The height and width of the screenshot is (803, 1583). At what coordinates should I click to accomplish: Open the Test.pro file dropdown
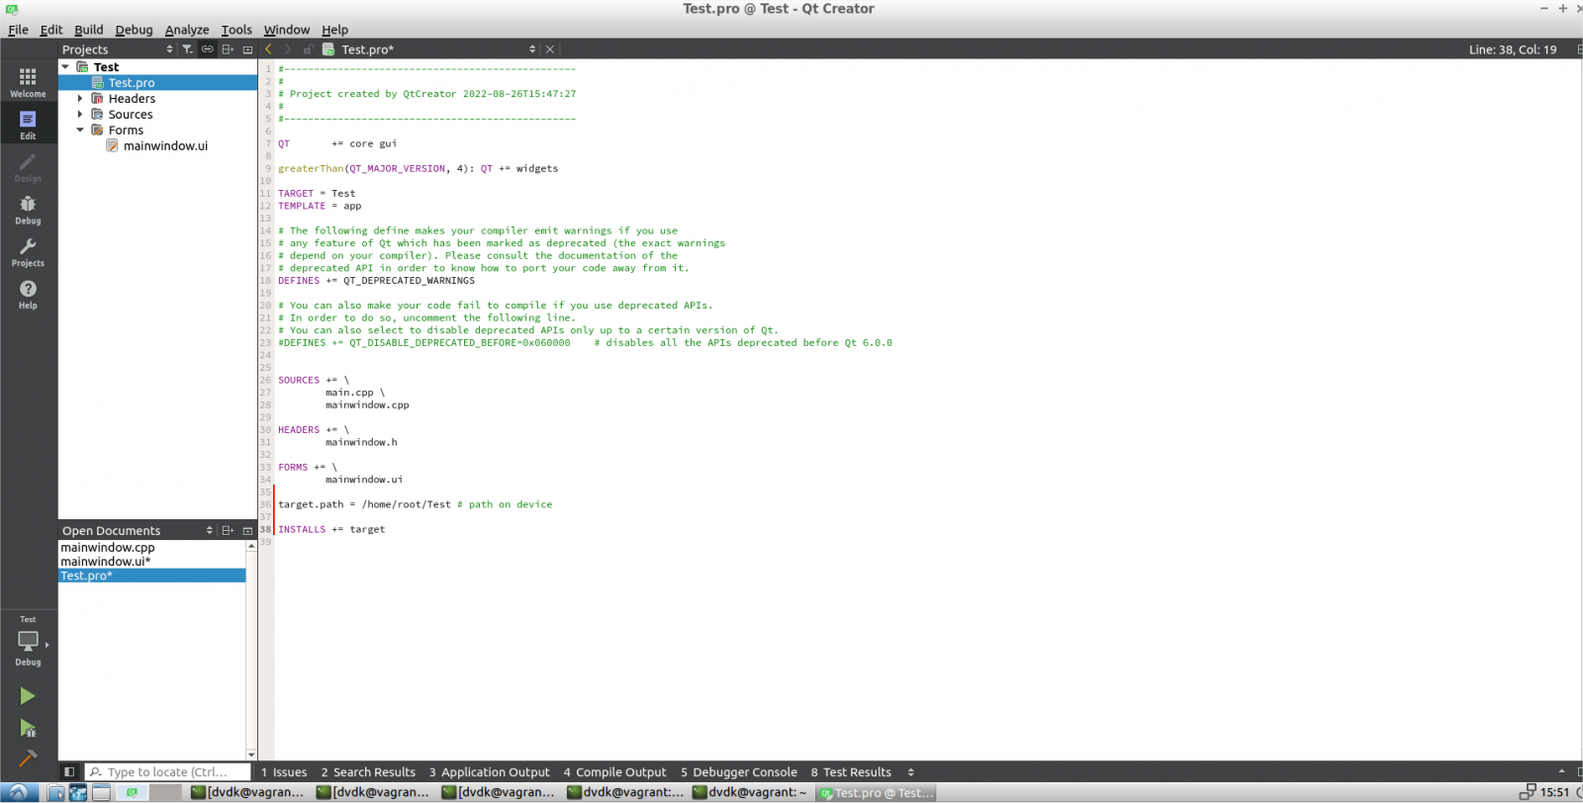coord(532,49)
